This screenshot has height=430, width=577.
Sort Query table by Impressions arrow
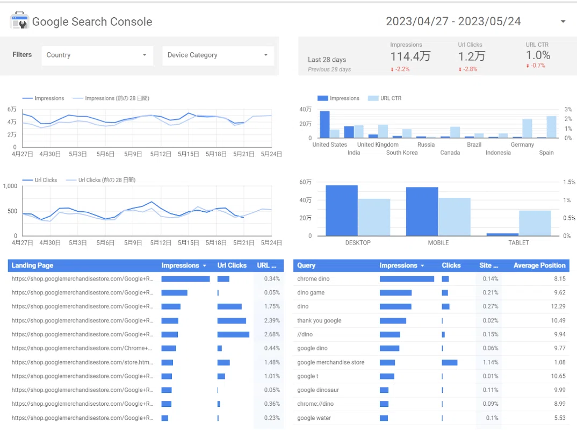pos(422,266)
